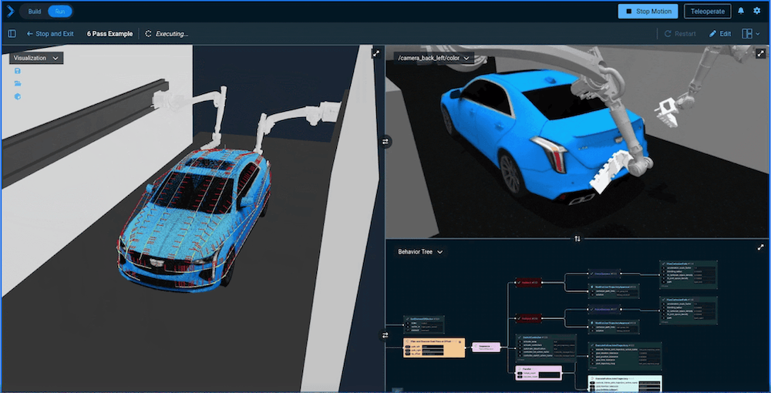Maximize the camera view pane
Image resolution: width=771 pixels, height=393 pixels.
pyautogui.click(x=760, y=54)
